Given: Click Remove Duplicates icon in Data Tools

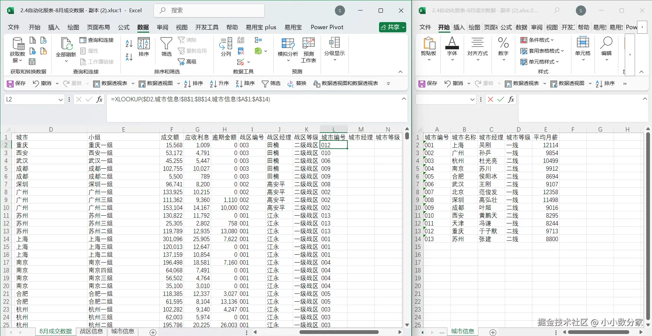Looking at the screenshot, I should point(241,51).
